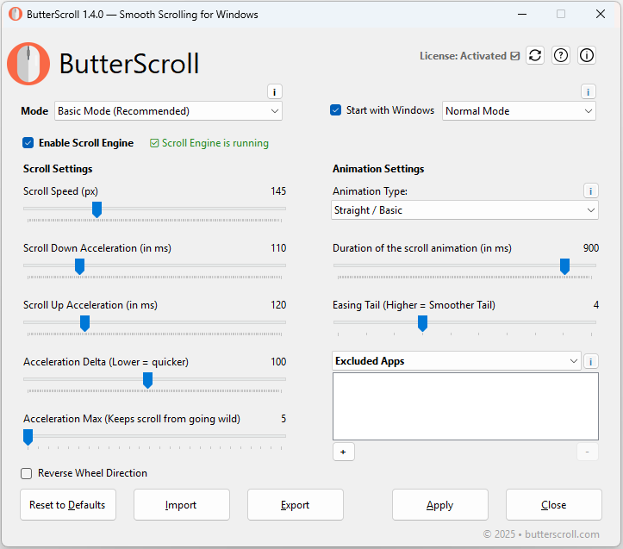The width and height of the screenshot is (623, 549).
Task: Enable Reverse Wheel Direction checkbox
Action: point(27,473)
